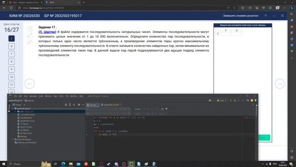Switch to the second .txt editor tab
This screenshot has width=296, height=167.
tap(111, 105)
